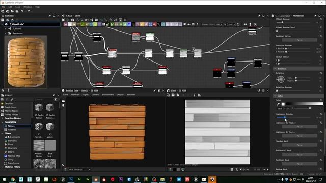Image resolution: width=326 pixels, height=183 pixels.
Task: Click the white color swatch in Color section
Action: [283, 104]
